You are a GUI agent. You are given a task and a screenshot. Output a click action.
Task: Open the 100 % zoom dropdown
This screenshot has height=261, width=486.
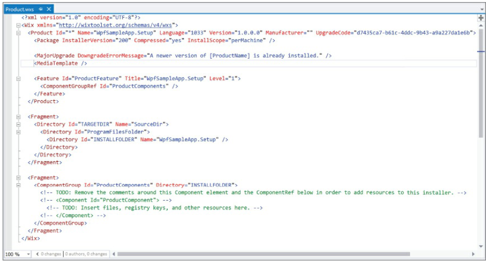(x=28, y=254)
